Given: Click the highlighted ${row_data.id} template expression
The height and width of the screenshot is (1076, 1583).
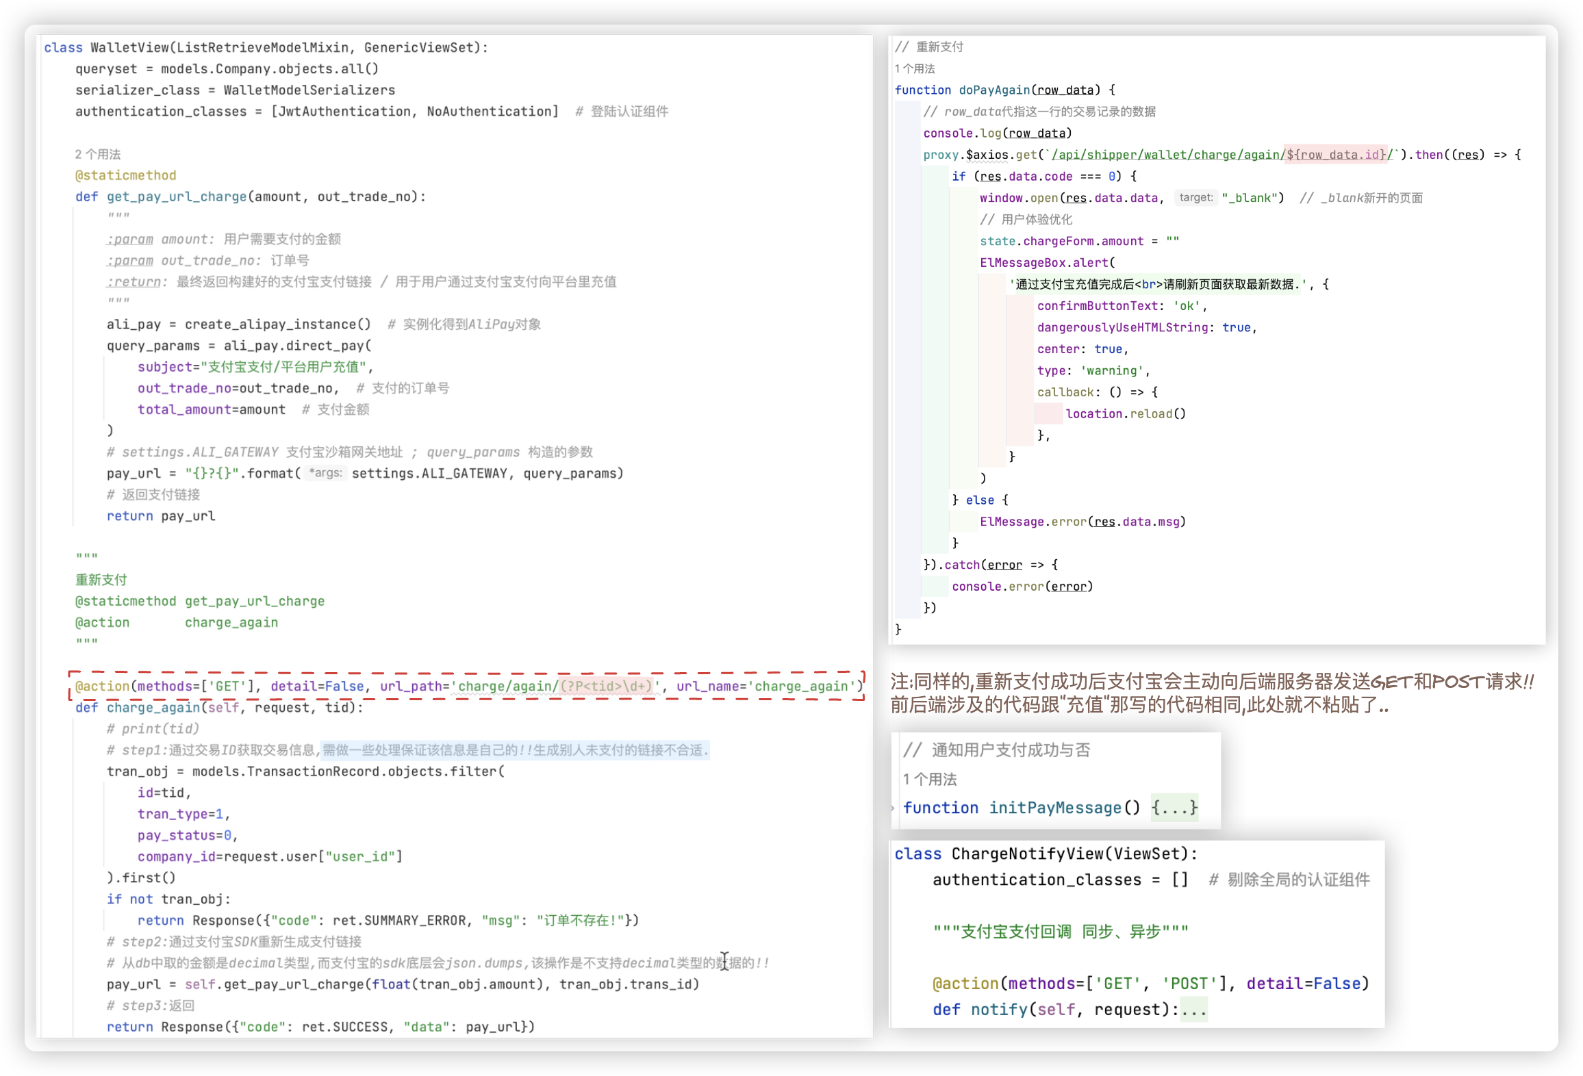Looking at the screenshot, I should tap(1335, 155).
